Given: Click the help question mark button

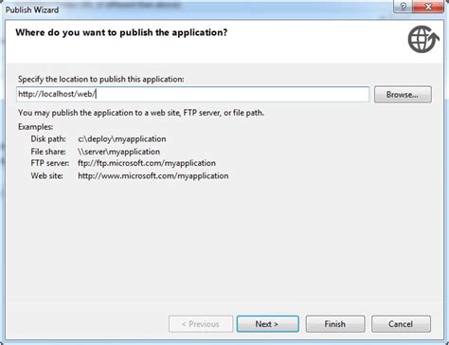Looking at the screenshot, I should click(x=403, y=7).
